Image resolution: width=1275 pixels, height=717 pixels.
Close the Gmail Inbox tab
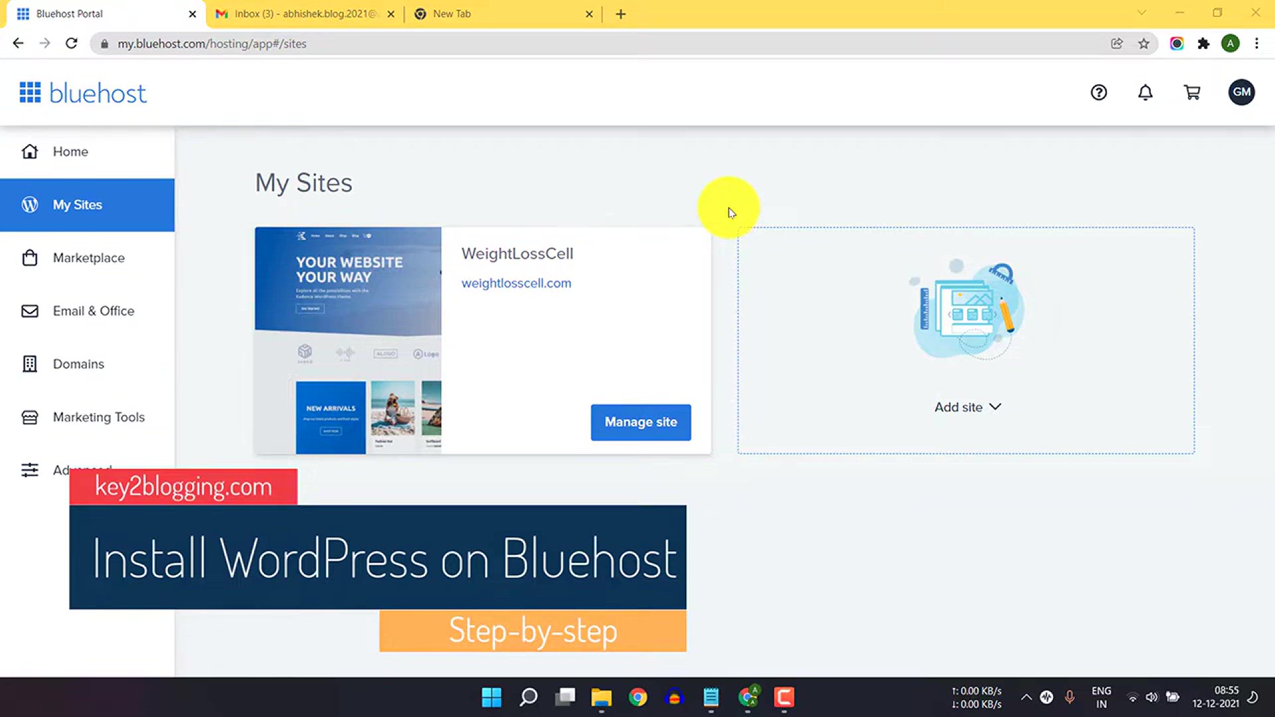(391, 14)
